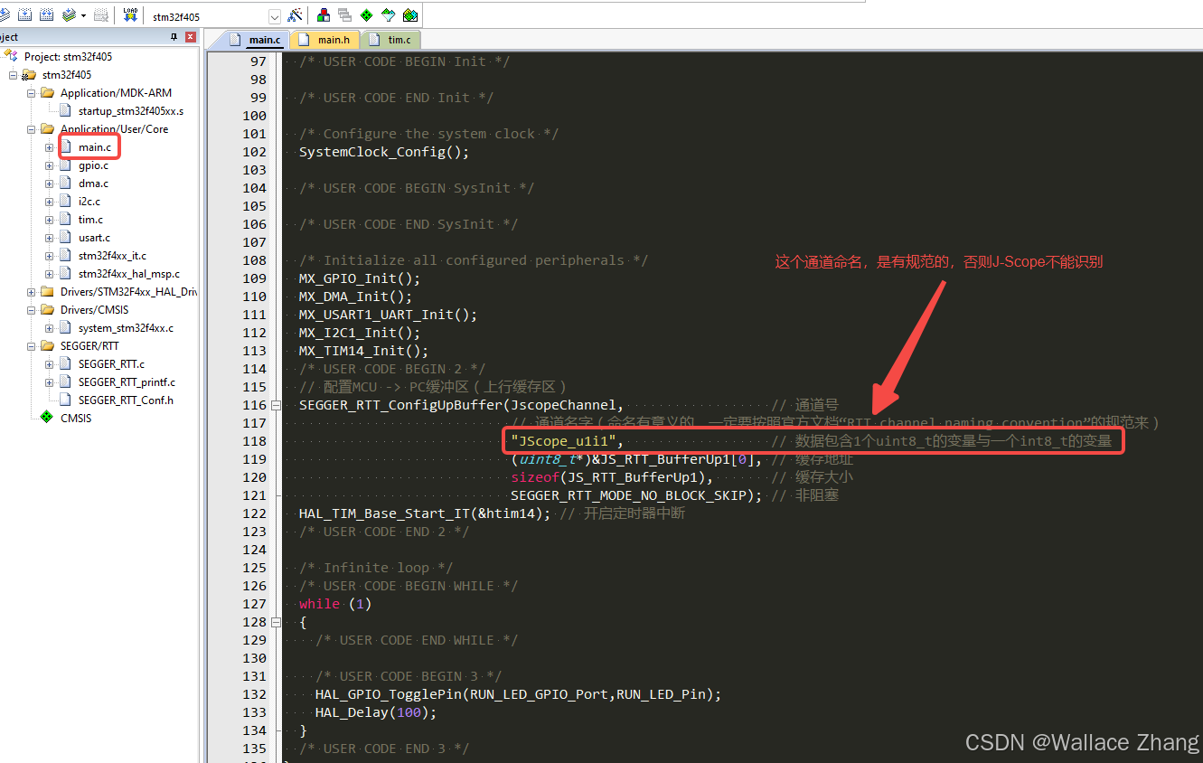Click the Rebuild all target files icon

[45, 15]
